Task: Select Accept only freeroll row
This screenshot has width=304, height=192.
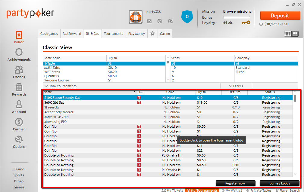Action: point(168,112)
